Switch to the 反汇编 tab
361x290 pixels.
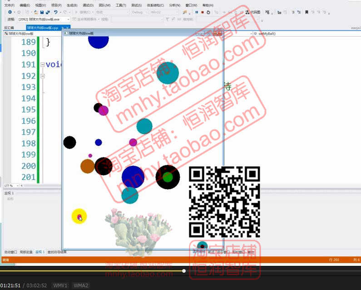tap(9, 28)
